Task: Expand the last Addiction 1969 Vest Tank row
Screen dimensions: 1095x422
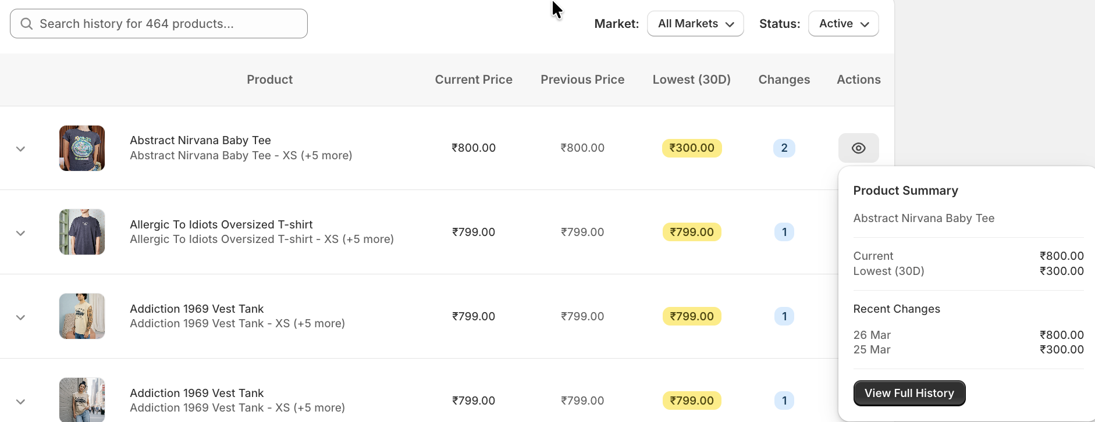Action: 20,402
